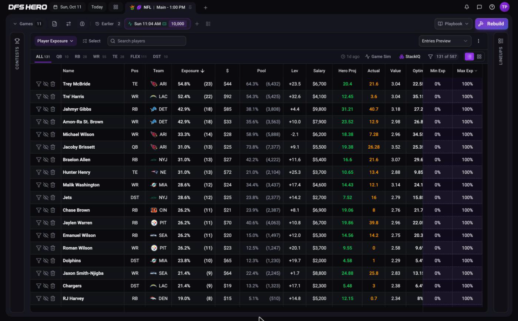Add a new slate tab with plus

click(x=205, y=7)
